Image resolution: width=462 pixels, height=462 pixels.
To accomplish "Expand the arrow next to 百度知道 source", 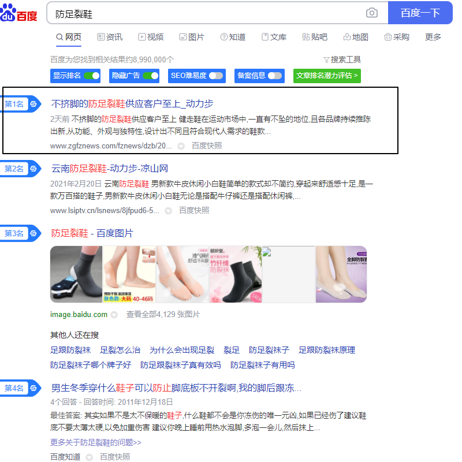I will pos(89,457).
